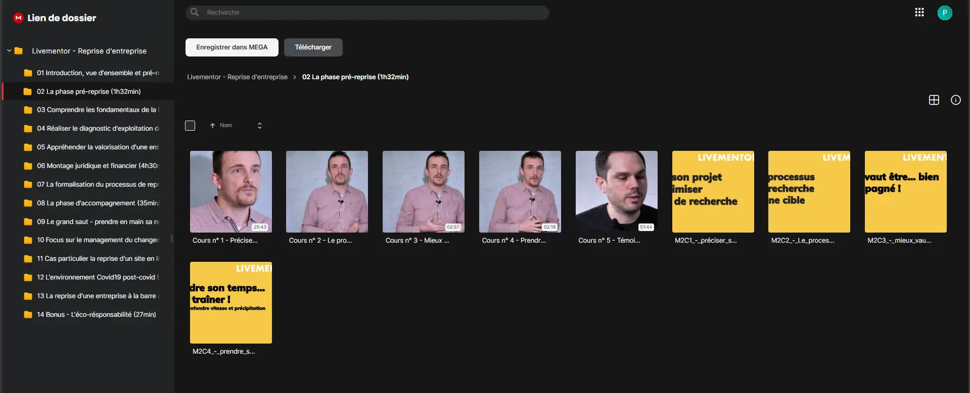Click file name Cours n° 5 - Témoi...
Screen dimensions: 970x393
610,241
